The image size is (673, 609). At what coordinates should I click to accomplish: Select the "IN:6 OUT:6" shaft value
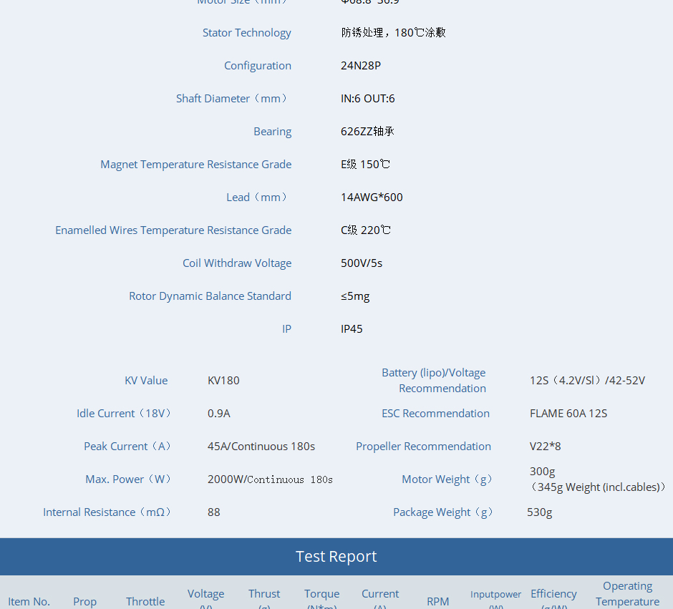point(368,99)
